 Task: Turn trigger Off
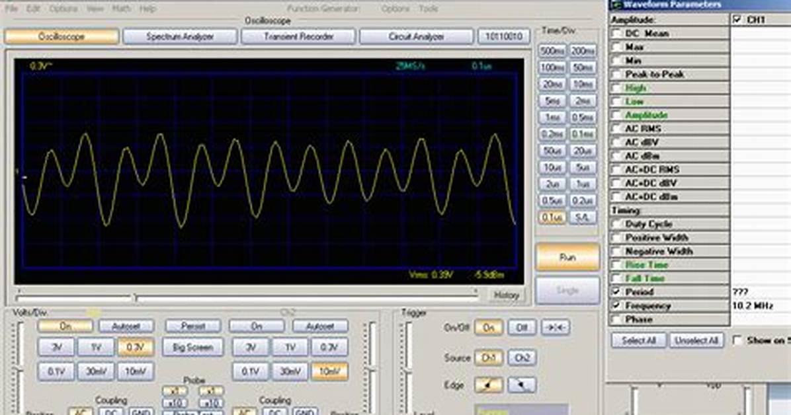pos(522,327)
